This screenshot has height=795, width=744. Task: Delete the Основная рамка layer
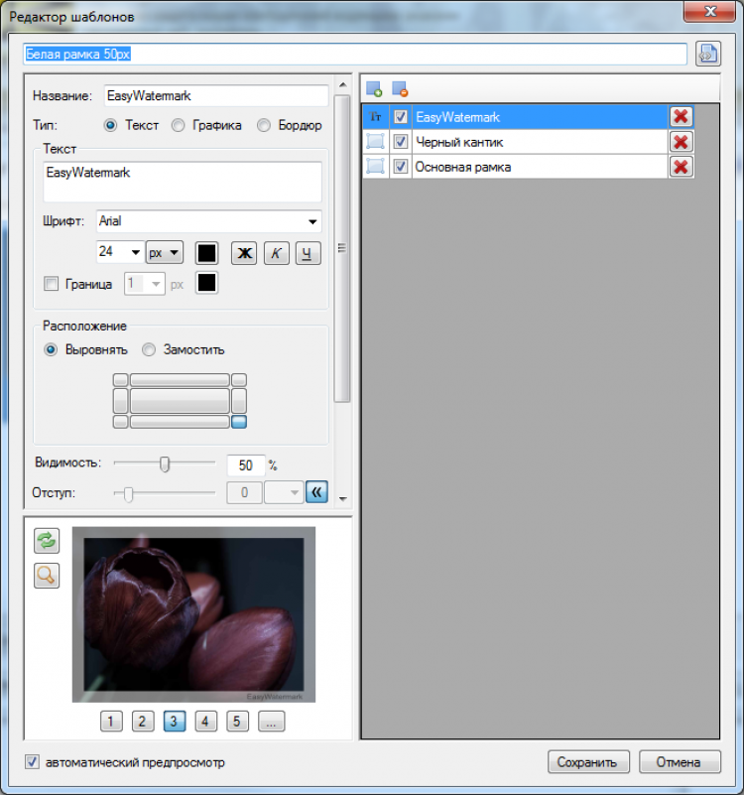(x=681, y=167)
